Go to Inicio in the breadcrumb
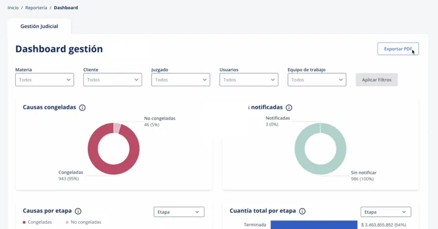This screenshot has height=229, width=438. 13,8
